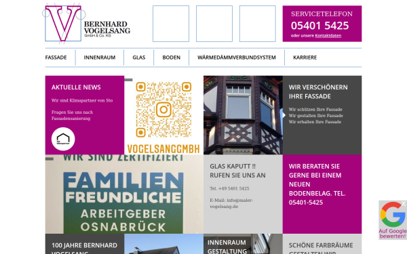Viewport: 407px width, 254px height.
Task: Click the first empty header box
Action: coord(171,24)
